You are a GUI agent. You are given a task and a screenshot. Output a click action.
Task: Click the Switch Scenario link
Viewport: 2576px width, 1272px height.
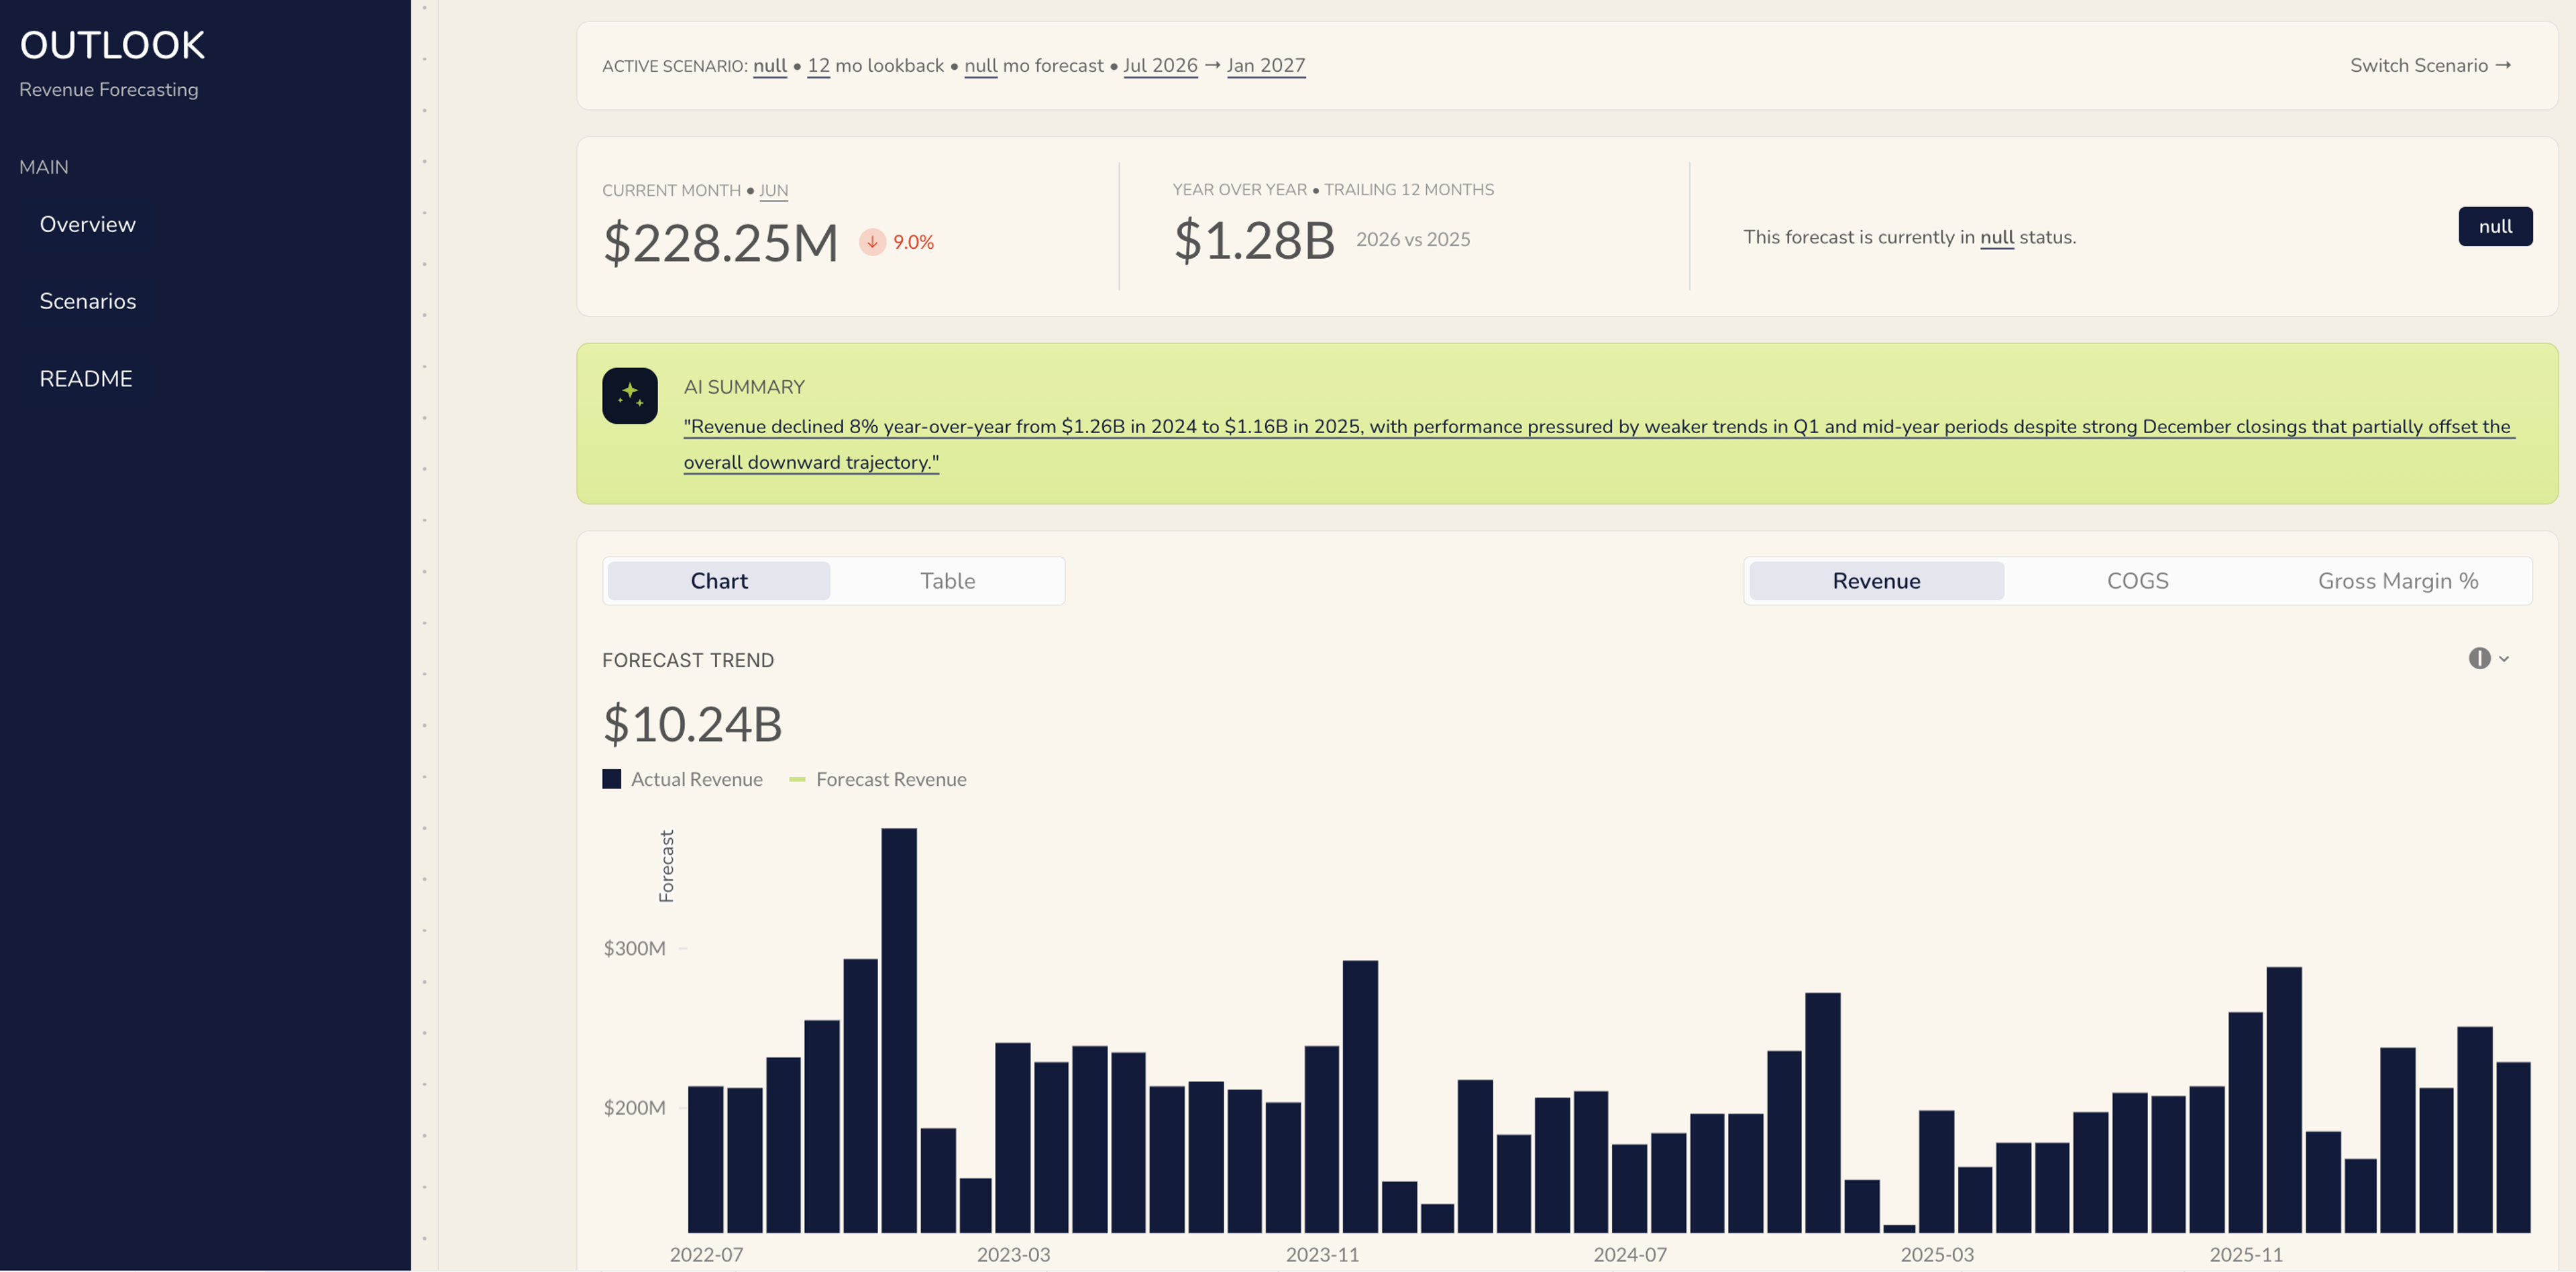coord(2430,65)
